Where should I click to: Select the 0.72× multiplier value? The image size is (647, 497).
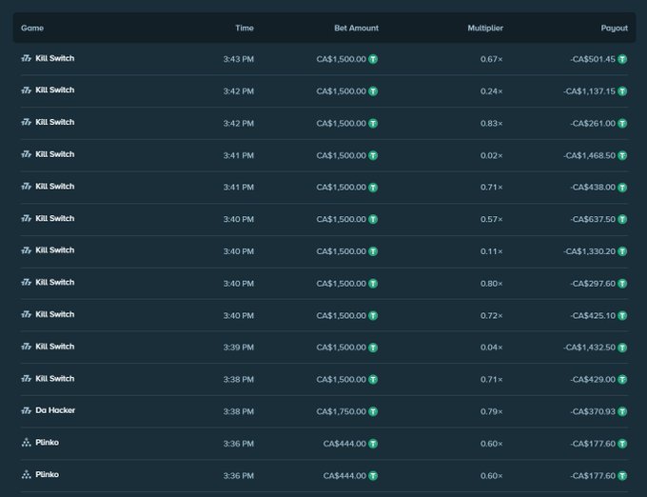coord(492,316)
